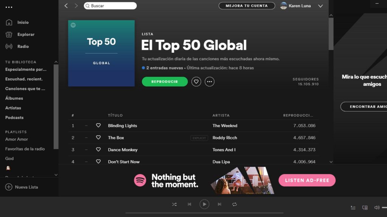
Task: Open artist Dua Lipa
Action: [221, 162]
